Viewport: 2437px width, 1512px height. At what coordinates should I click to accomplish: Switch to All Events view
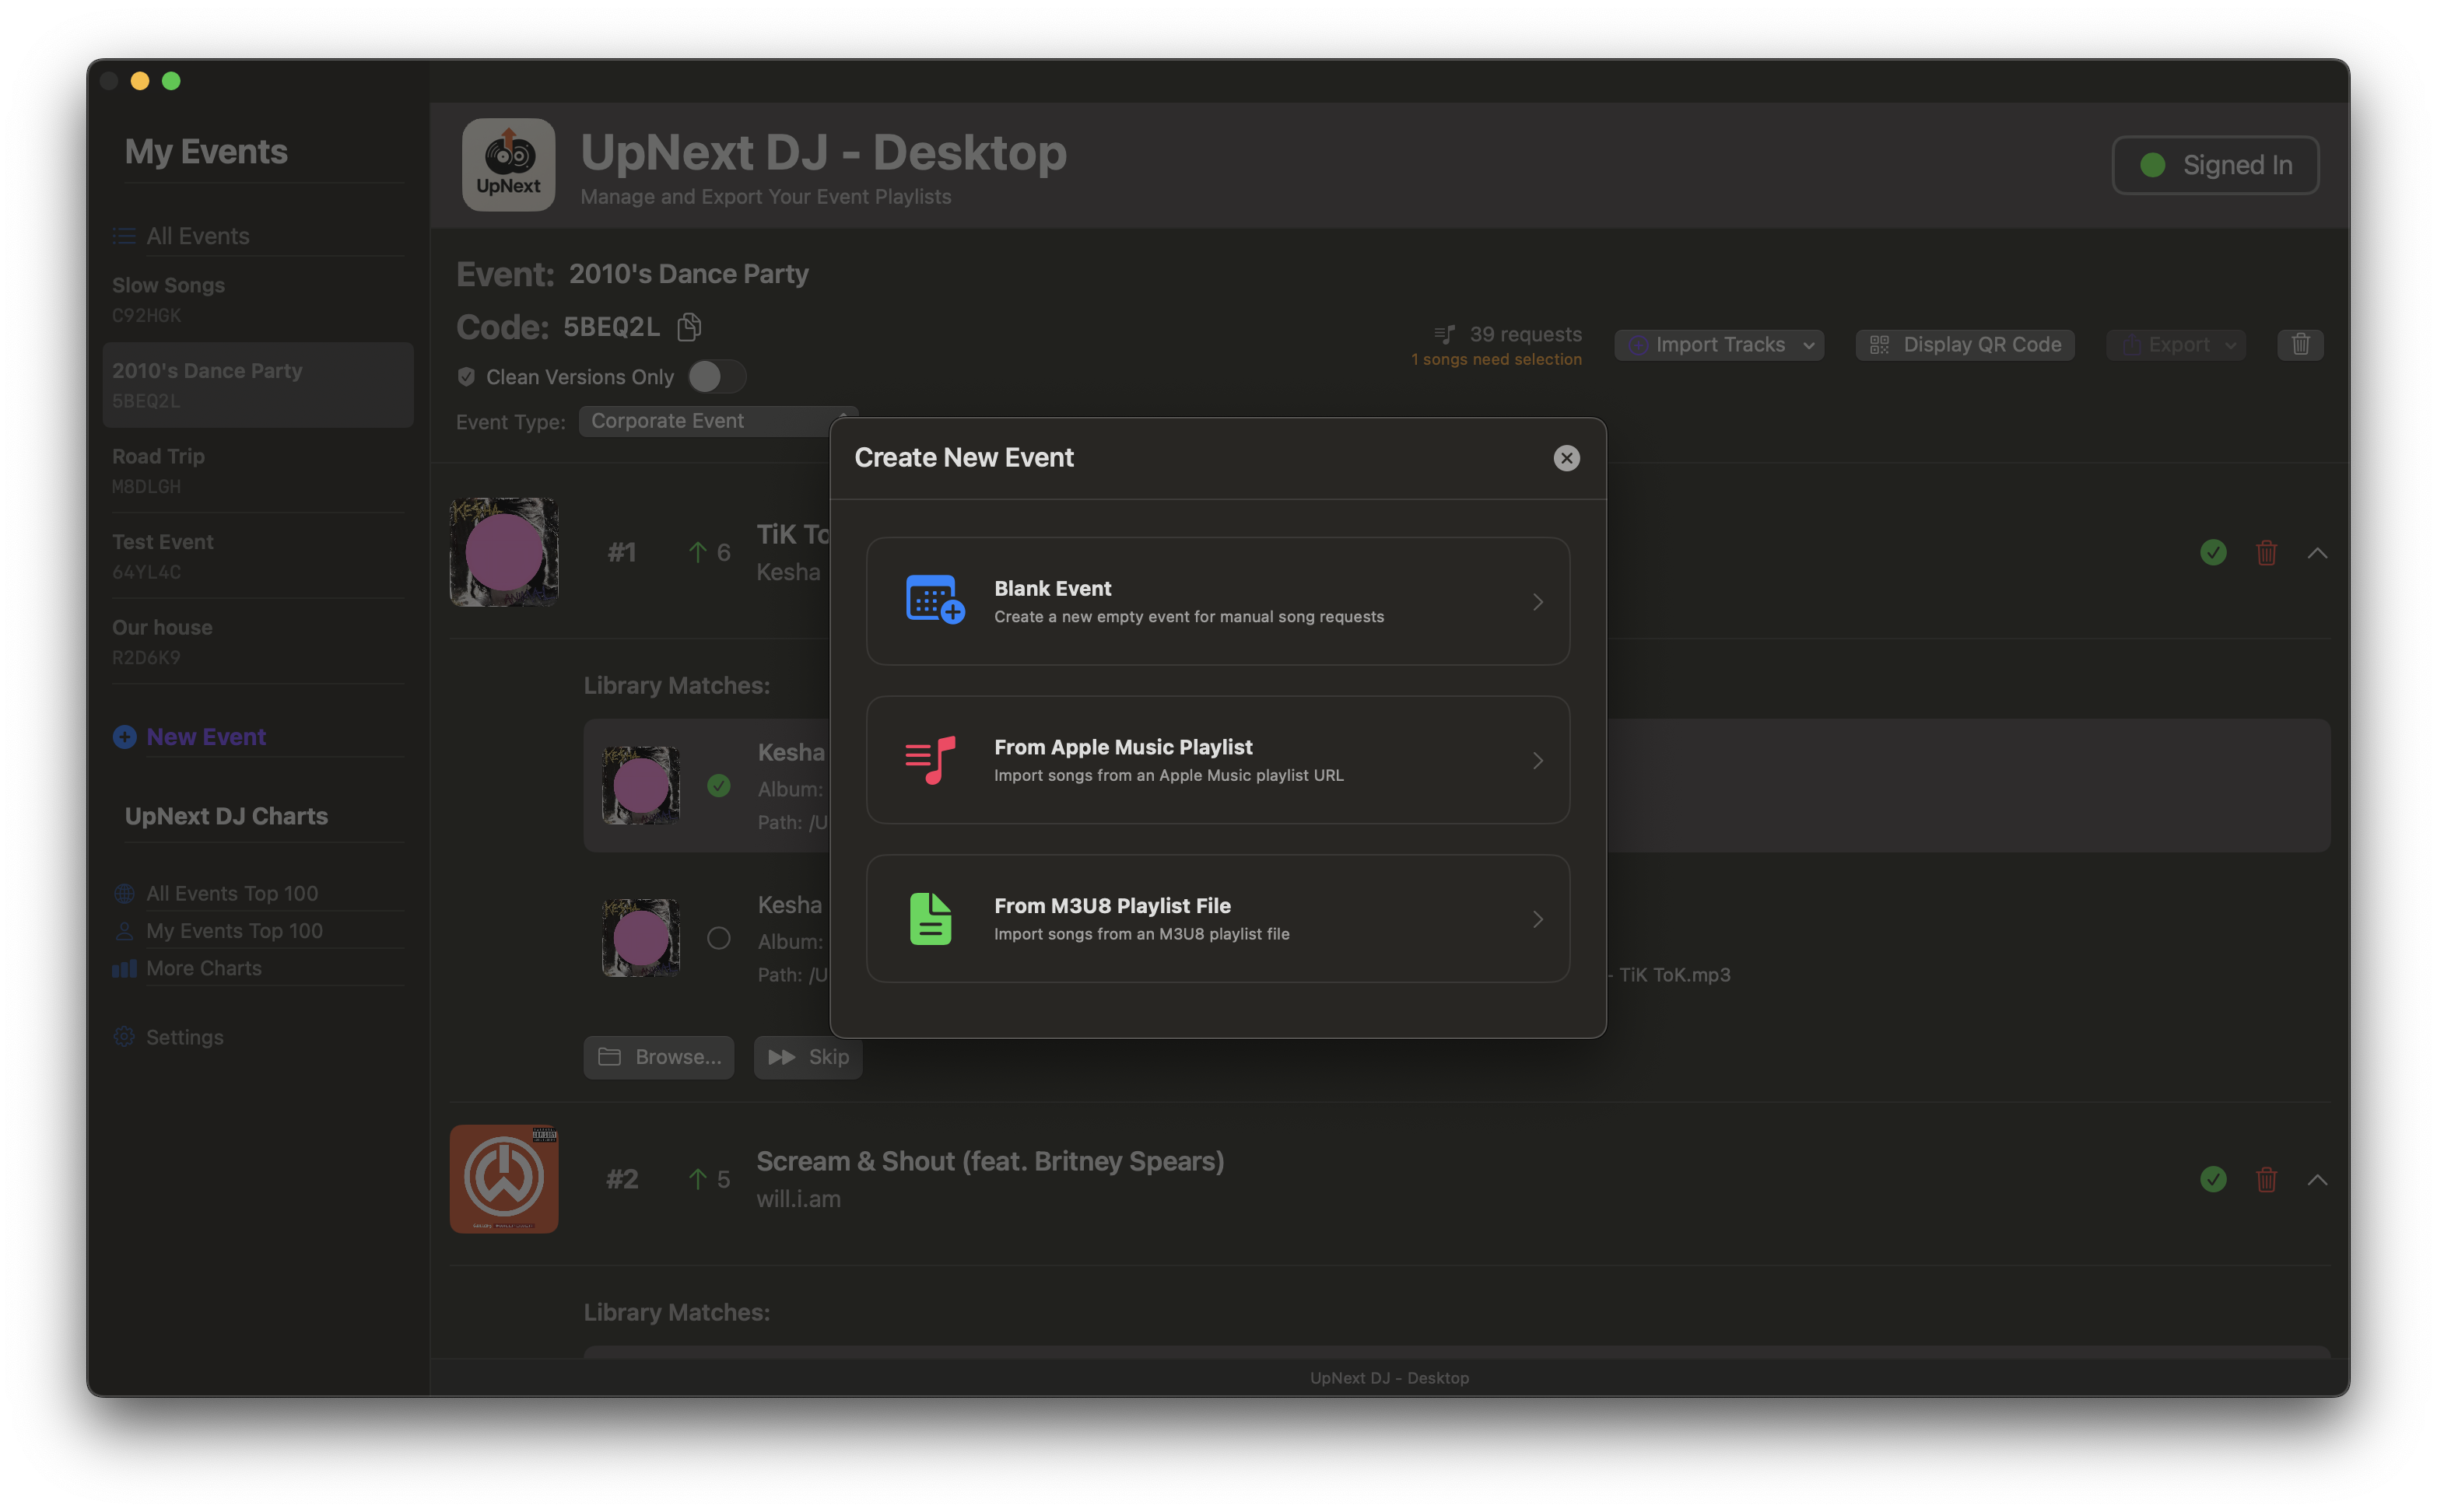[x=197, y=236]
